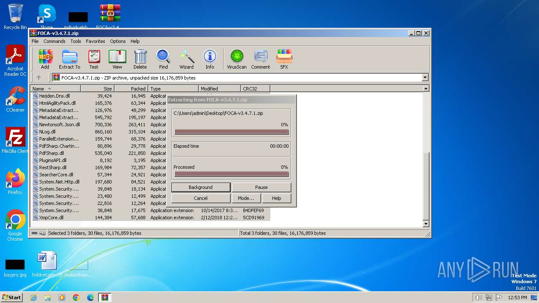
Task: Open File Explorer in taskbar
Action: click(48, 298)
